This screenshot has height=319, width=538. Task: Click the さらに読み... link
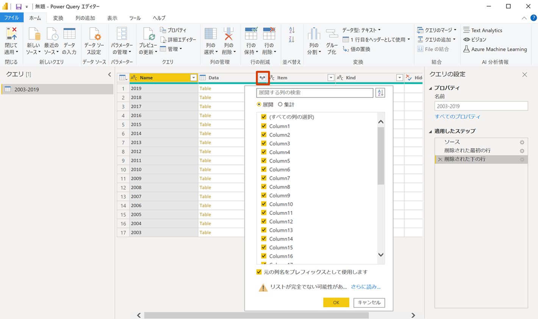coord(366,287)
